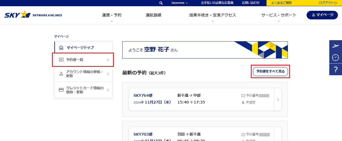Click the search magnifier icon
The height and width of the screenshot is (141, 342).
point(161,3)
